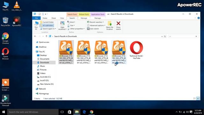The width and height of the screenshot is (204, 115).
Task: Open Task View on the taskbar
Action: coord(62,112)
